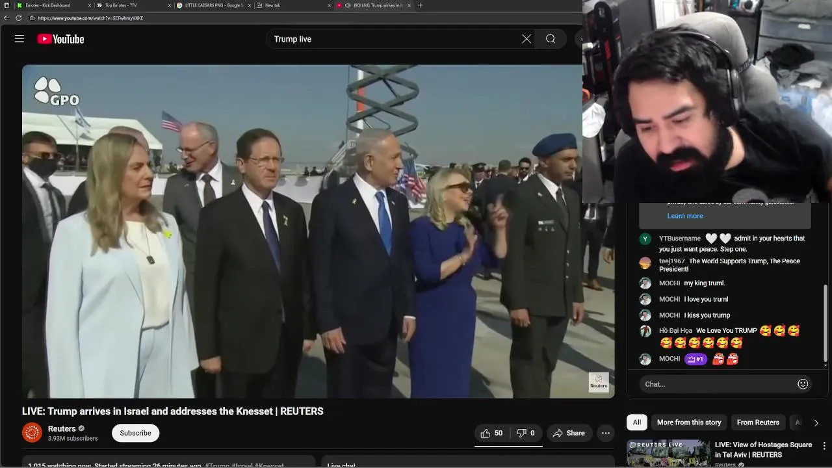Click teej1967 username in chat
The image size is (832, 468).
click(671, 261)
